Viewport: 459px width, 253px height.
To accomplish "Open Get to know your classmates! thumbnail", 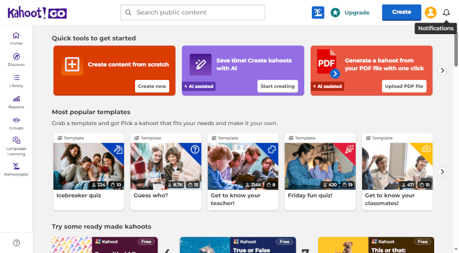I will click(397, 166).
